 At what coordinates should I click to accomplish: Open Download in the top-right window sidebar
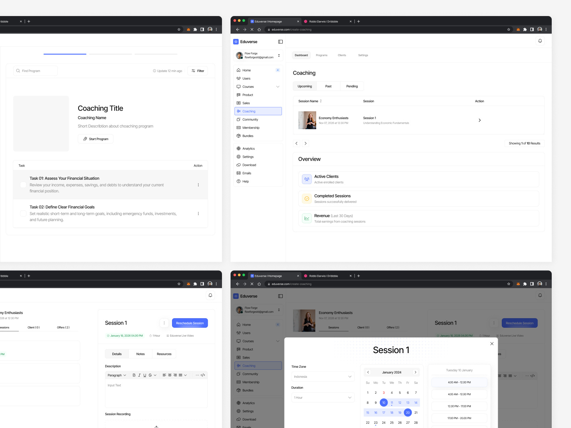tap(258, 165)
